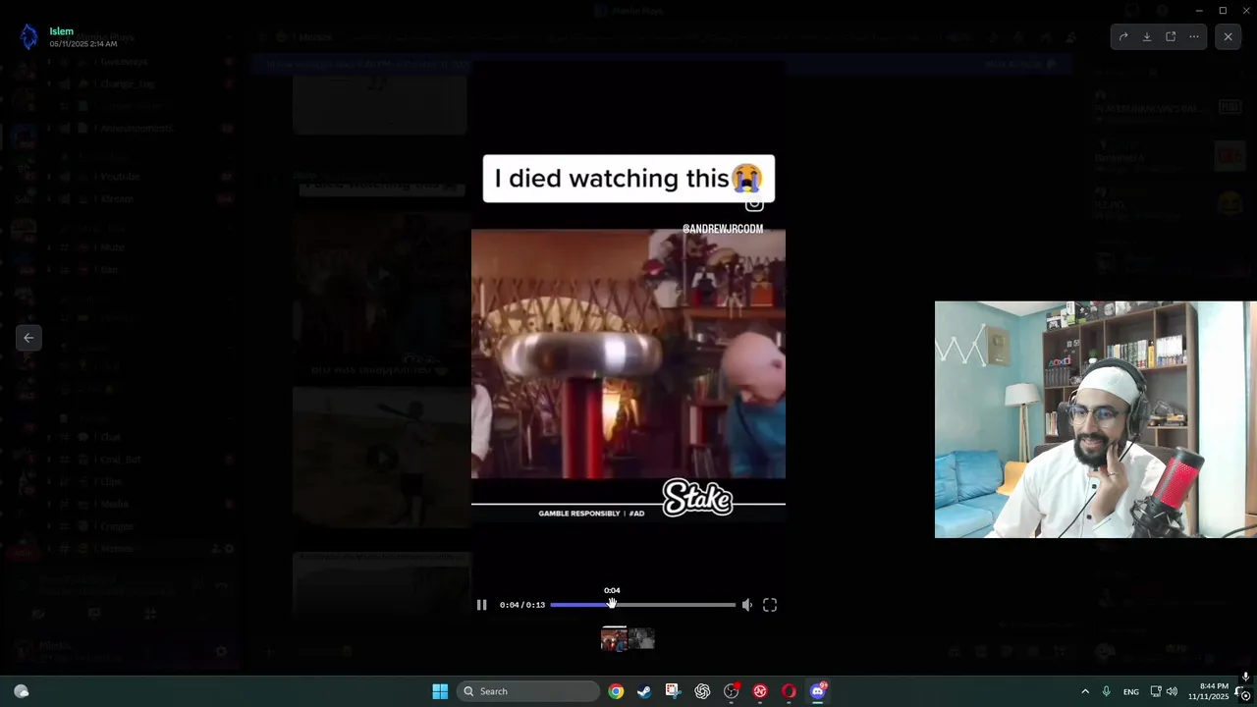Seek on the video progress bar
This screenshot has height=707, width=1257.
(642, 605)
